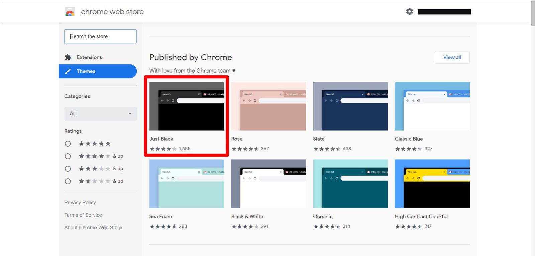Click the page's vertical scrollbar thumb
535x256 pixels.
tap(533, 13)
